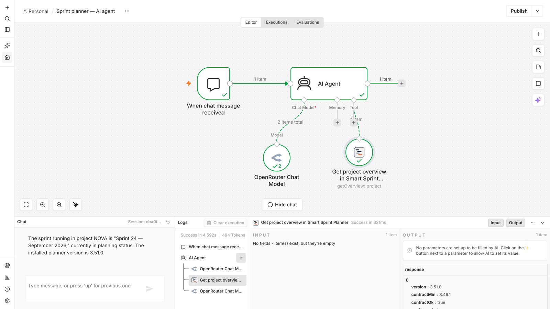Collapse the AI Agent log entry

tap(241, 258)
